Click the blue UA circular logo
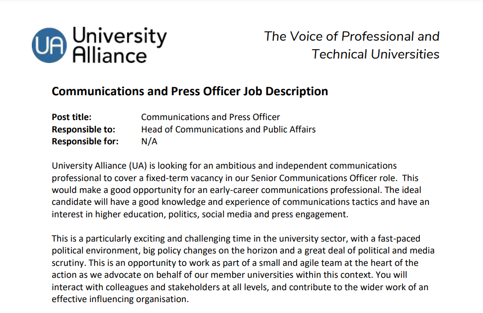Screen dimensions: 483x313 49,46
